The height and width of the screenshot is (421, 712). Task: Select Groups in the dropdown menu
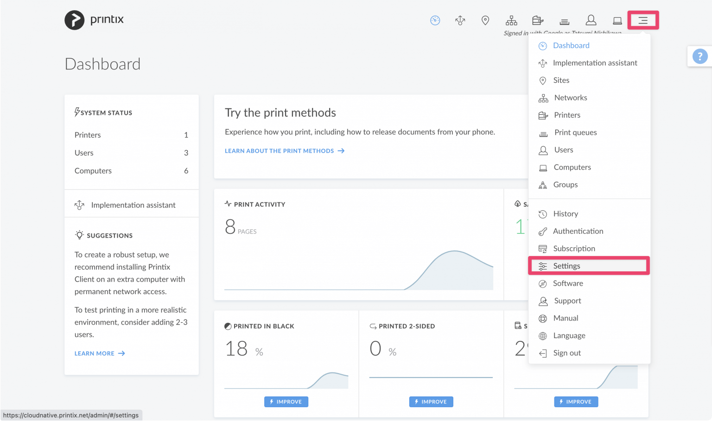pyautogui.click(x=566, y=184)
